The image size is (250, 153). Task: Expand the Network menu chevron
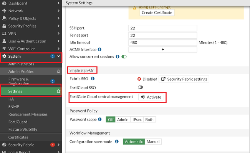pos(58,11)
